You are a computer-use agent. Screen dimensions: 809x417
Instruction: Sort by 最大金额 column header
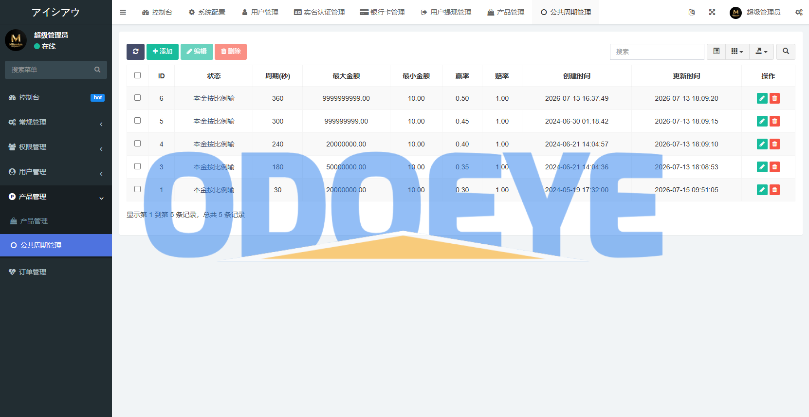point(346,76)
